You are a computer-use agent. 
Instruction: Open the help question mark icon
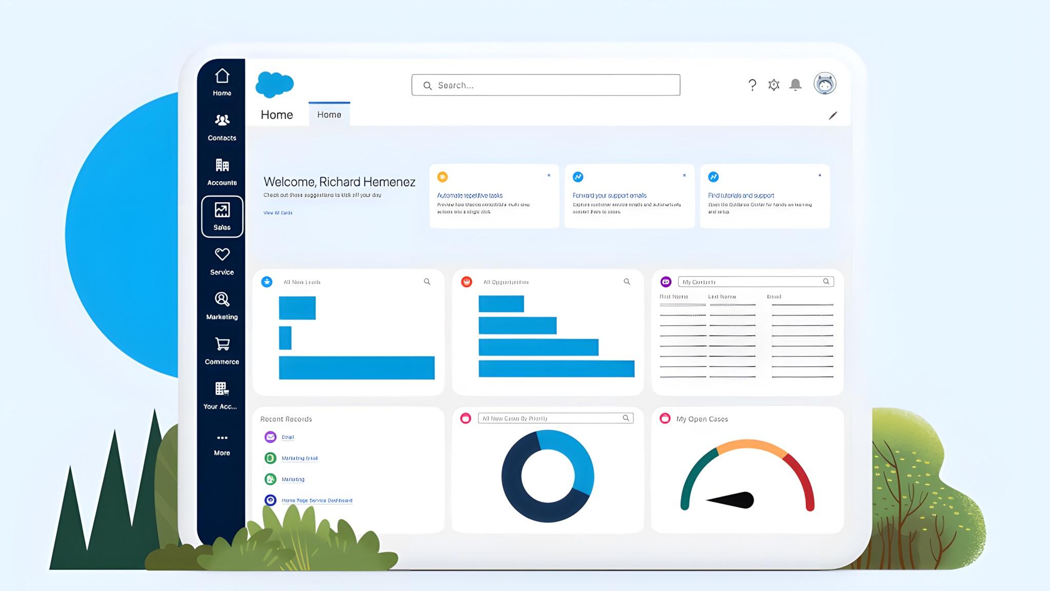pyautogui.click(x=752, y=85)
